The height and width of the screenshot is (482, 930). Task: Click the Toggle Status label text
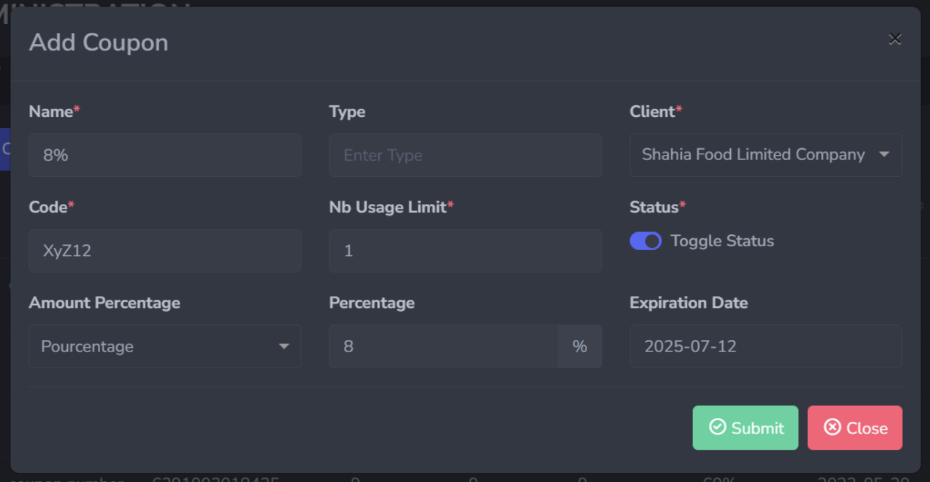722,241
